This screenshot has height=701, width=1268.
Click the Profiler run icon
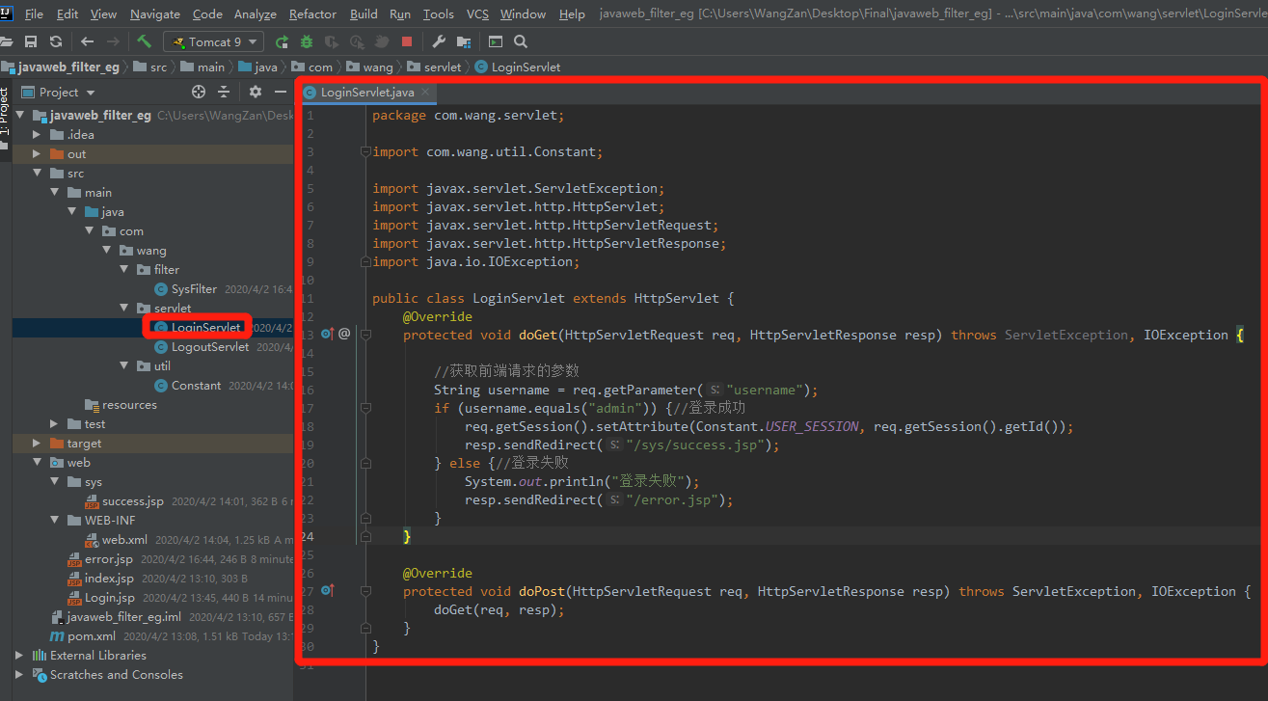point(357,41)
